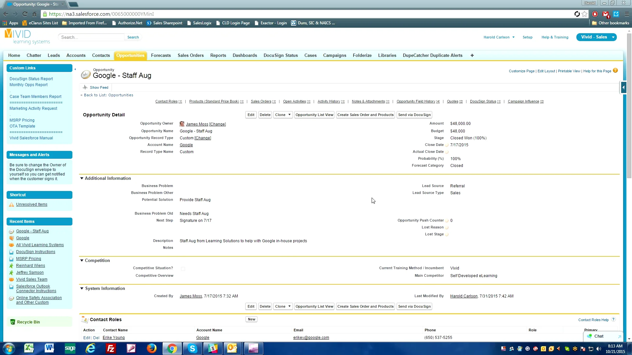The width and height of the screenshot is (632, 355).
Task: Click the Help for this Page question icon
Action: 615,71
